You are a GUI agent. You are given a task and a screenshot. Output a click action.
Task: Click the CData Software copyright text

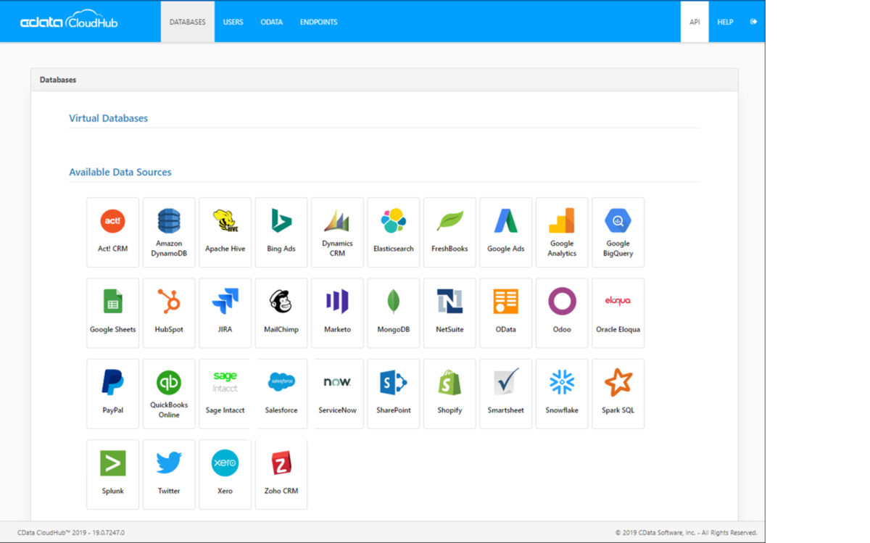tap(686, 532)
